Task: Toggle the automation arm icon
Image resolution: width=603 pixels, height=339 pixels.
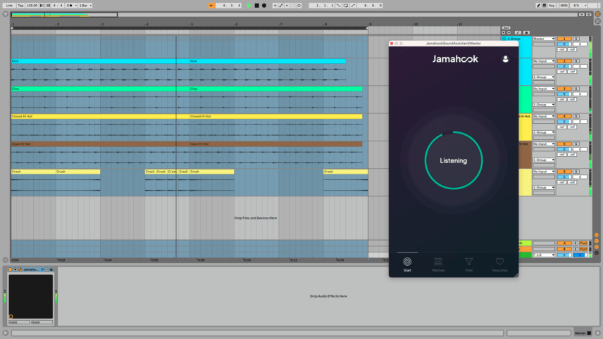Action: click(281, 6)
